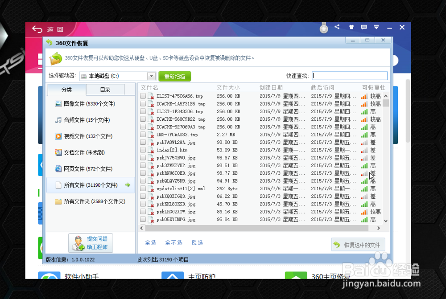Click the 所有文件 blank page icon
The width and height of the screenshot is (446, 299).
[58, 185]
